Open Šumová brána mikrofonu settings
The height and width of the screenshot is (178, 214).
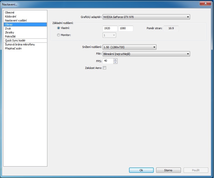pos(25,44)
